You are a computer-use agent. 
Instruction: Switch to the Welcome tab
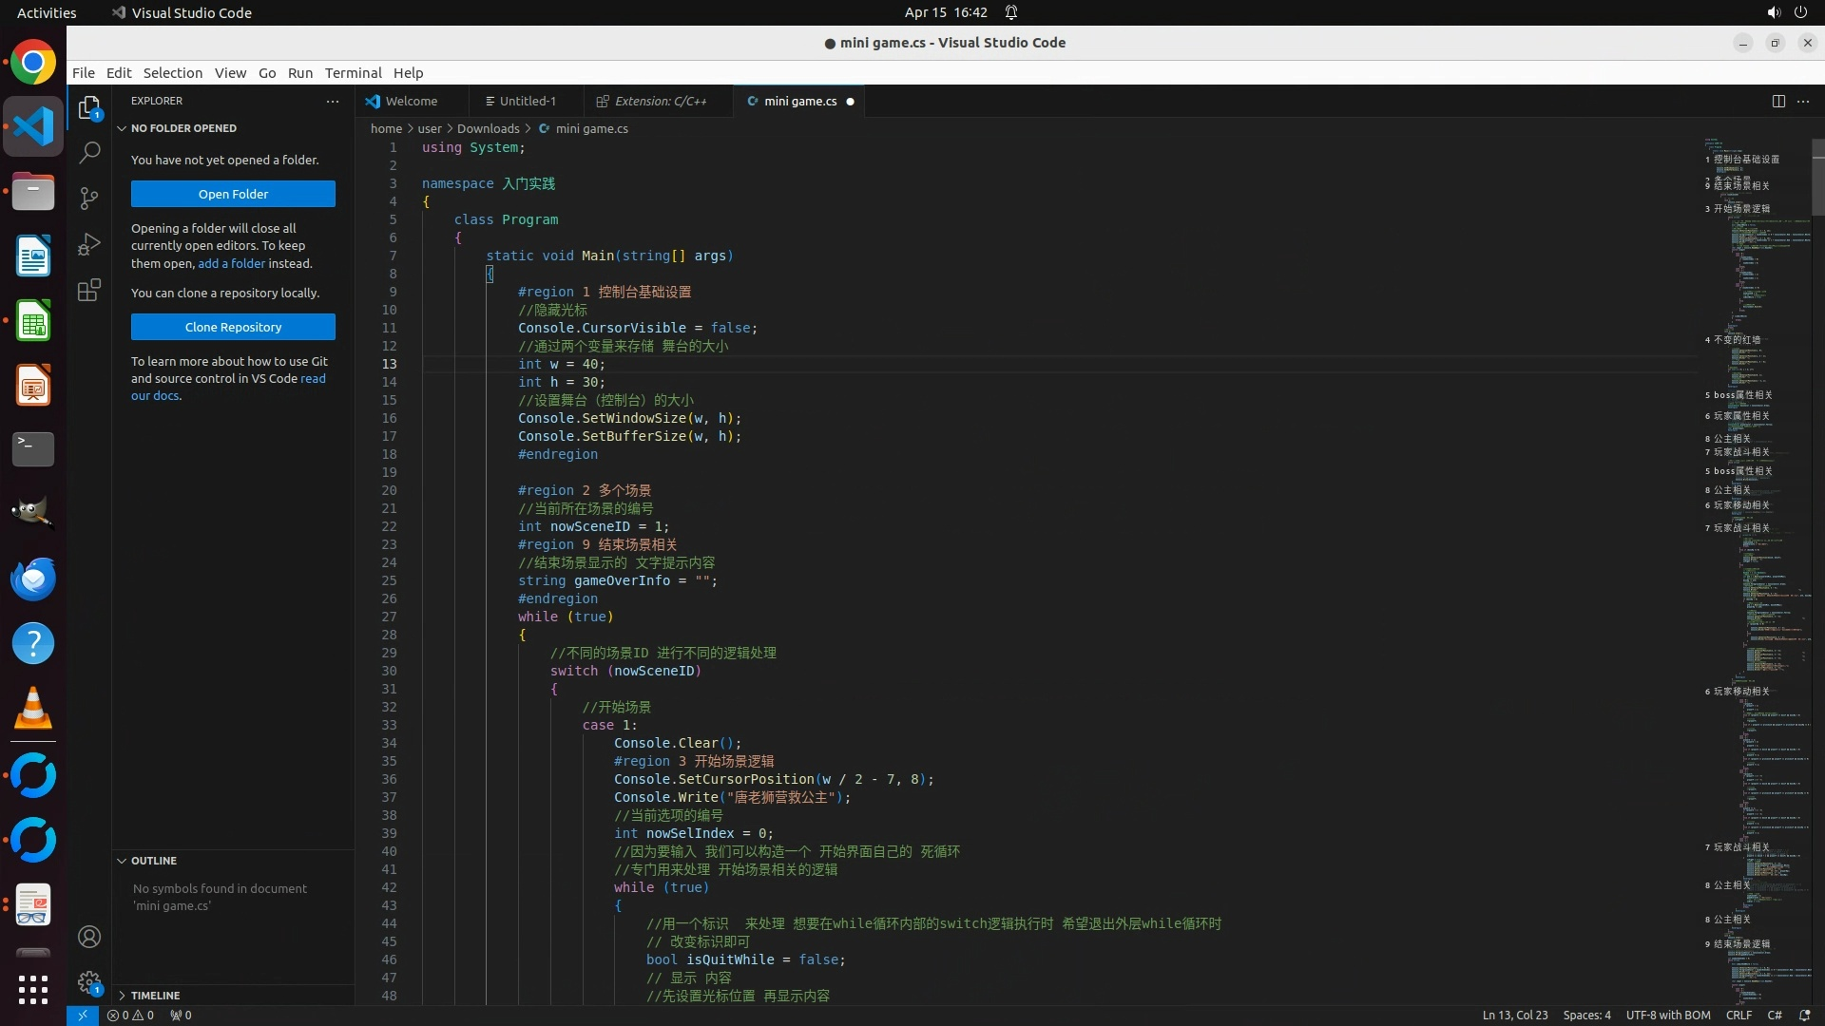pyautogui.click(x=411, y=101)
